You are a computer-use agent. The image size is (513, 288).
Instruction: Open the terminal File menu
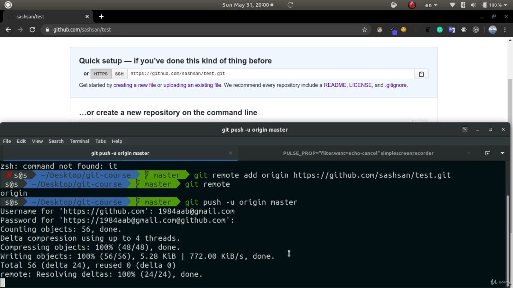point(7,141)
